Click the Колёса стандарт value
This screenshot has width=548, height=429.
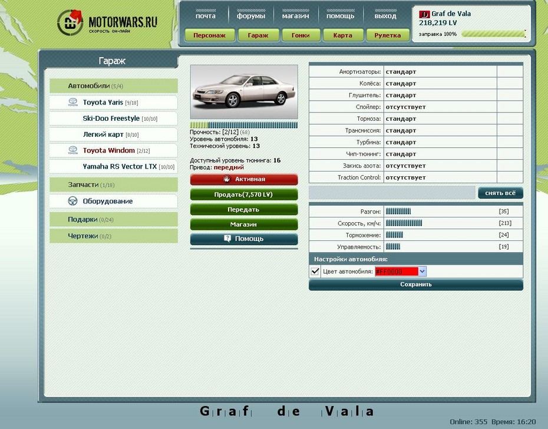pyautogui.click(x=401, y=84)
